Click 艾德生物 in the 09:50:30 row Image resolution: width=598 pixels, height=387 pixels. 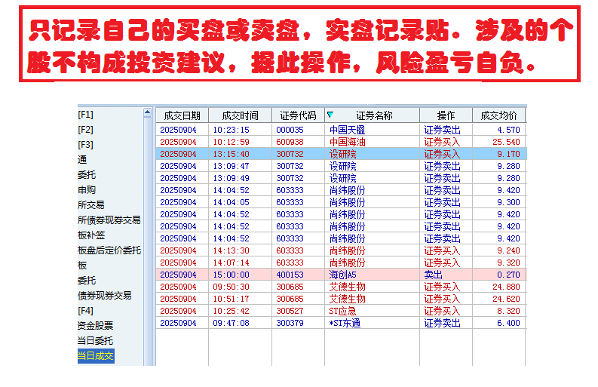tap(347, 287)
